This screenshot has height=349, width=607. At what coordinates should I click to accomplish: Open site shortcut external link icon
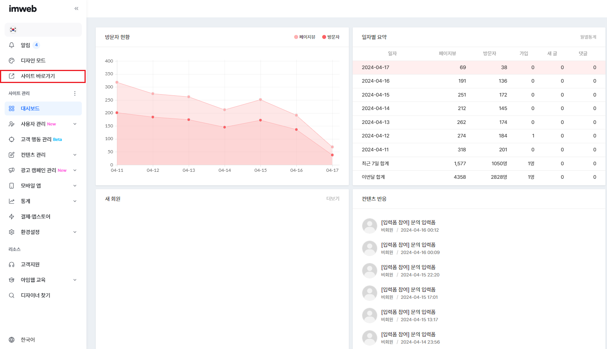(x=12, y=76)
